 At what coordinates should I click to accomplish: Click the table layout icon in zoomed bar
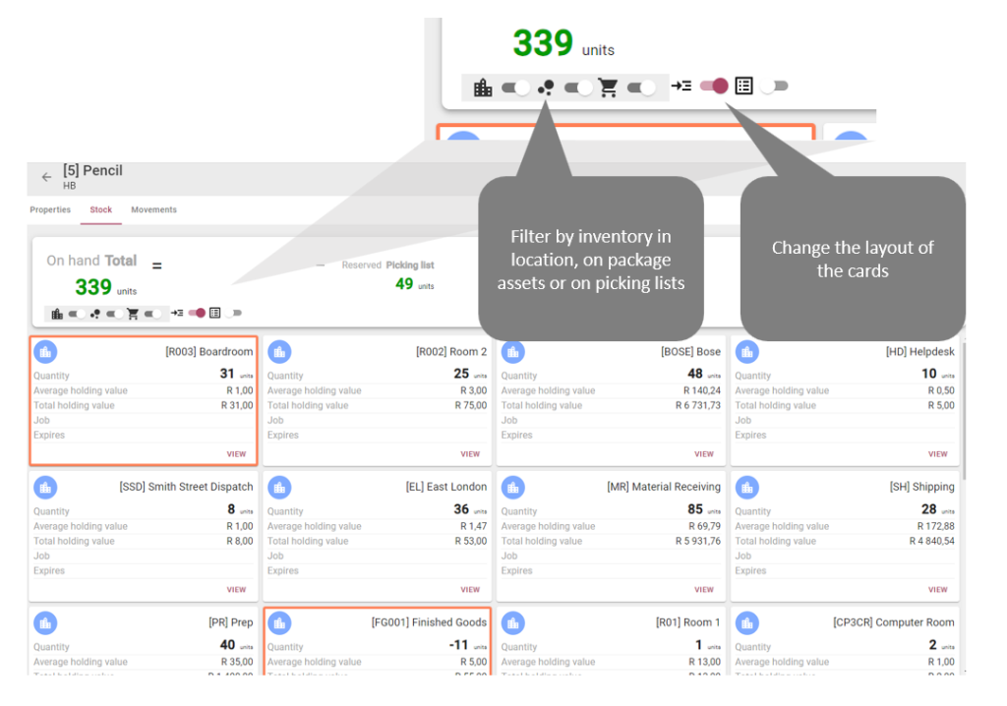click(743, 87)
